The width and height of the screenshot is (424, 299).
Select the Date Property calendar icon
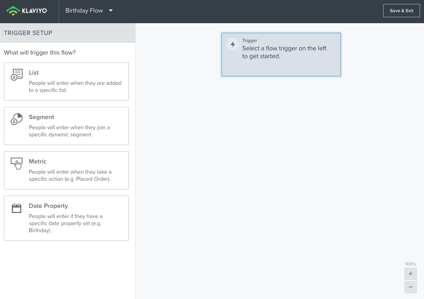[17, 208]
